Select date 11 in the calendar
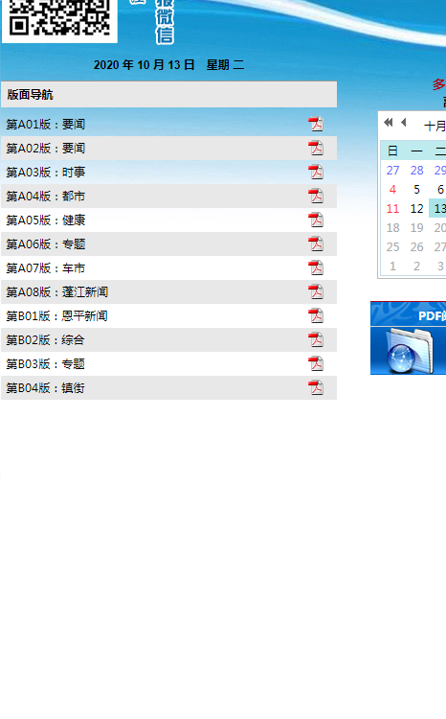This screenshot has height=719, width=446. tap(393, 209)
